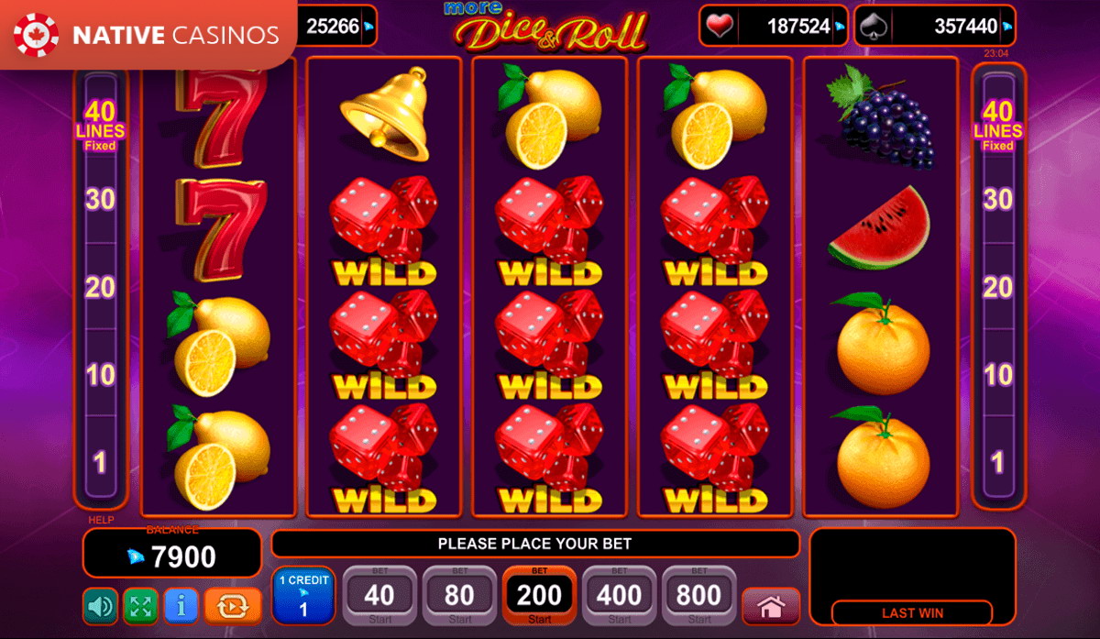This screenshot has height=639, width=1100.
Task: Open the HELP label above balance
Action: pos(101,520)
